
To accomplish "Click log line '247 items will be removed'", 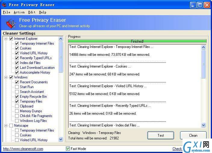I will pyautogui.click(x=104, y=74).
